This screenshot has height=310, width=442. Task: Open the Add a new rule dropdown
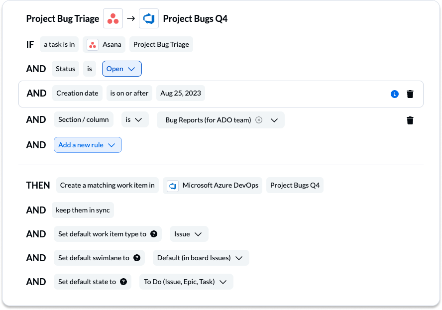tap(88, 145)
